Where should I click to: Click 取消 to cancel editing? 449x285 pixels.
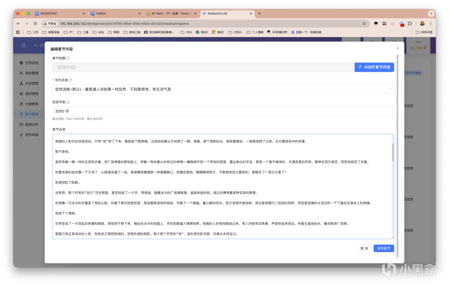(364, 248)
